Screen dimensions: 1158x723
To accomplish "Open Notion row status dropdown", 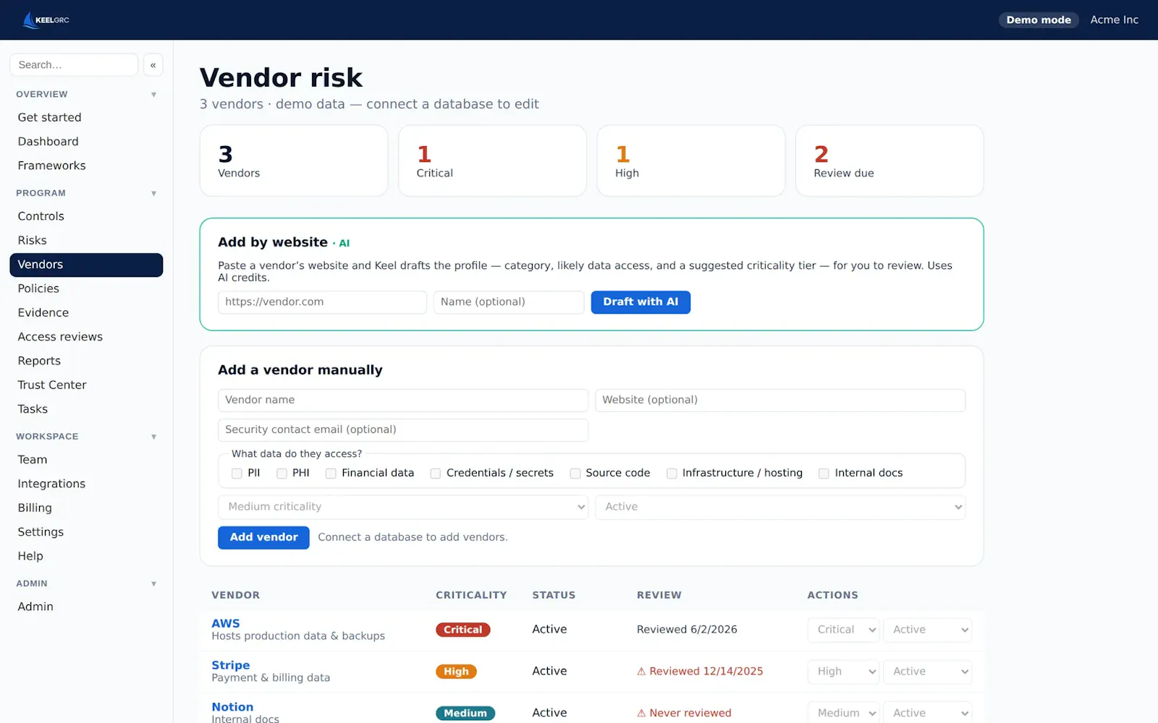I will point(928,713).
